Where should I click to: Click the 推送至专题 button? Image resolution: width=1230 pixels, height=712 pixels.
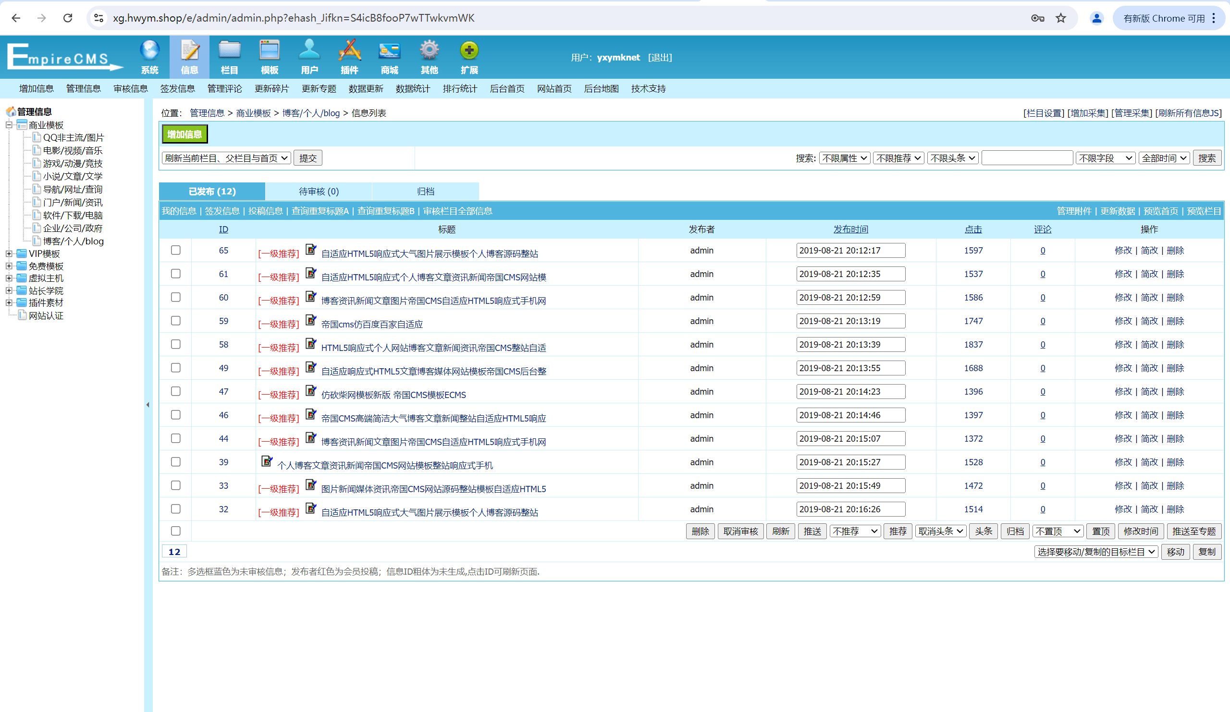1194,531
